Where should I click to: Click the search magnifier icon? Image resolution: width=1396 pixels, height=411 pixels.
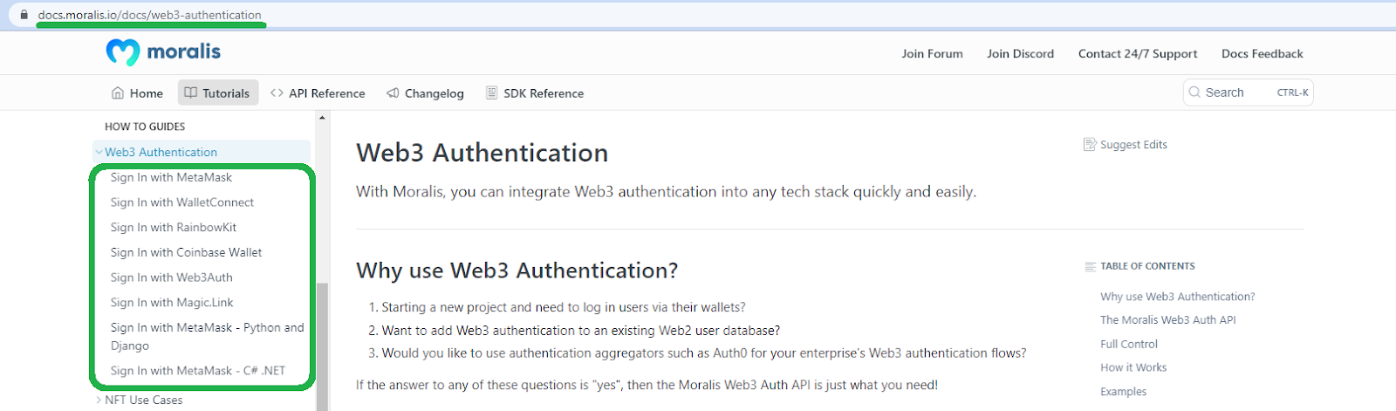[1194, 92]
